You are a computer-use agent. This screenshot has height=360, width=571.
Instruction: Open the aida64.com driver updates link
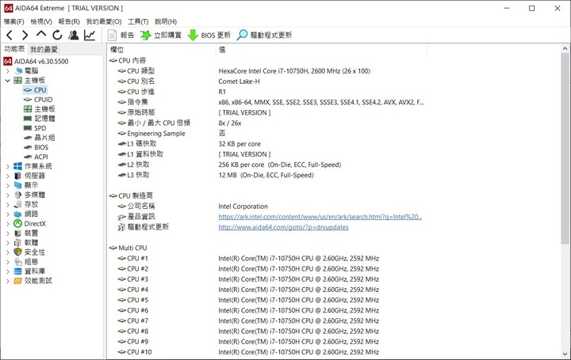283,227
